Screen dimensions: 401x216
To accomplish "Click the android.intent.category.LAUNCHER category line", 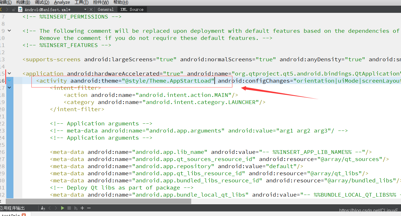I will pyautogui.click(x=165, y=102).
